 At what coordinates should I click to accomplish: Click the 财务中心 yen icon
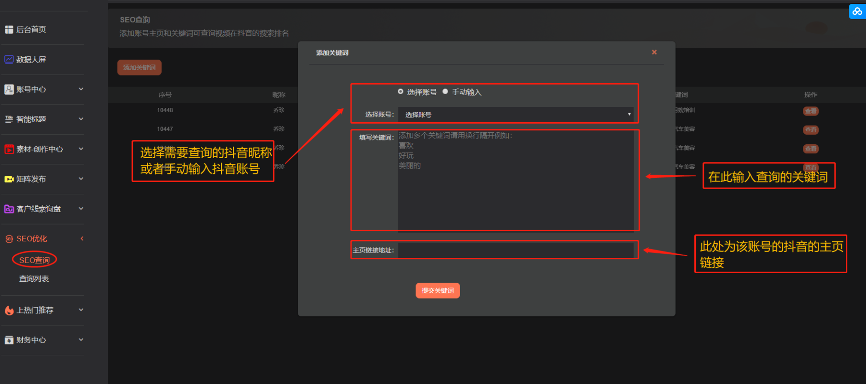click(x=9, y=340)
